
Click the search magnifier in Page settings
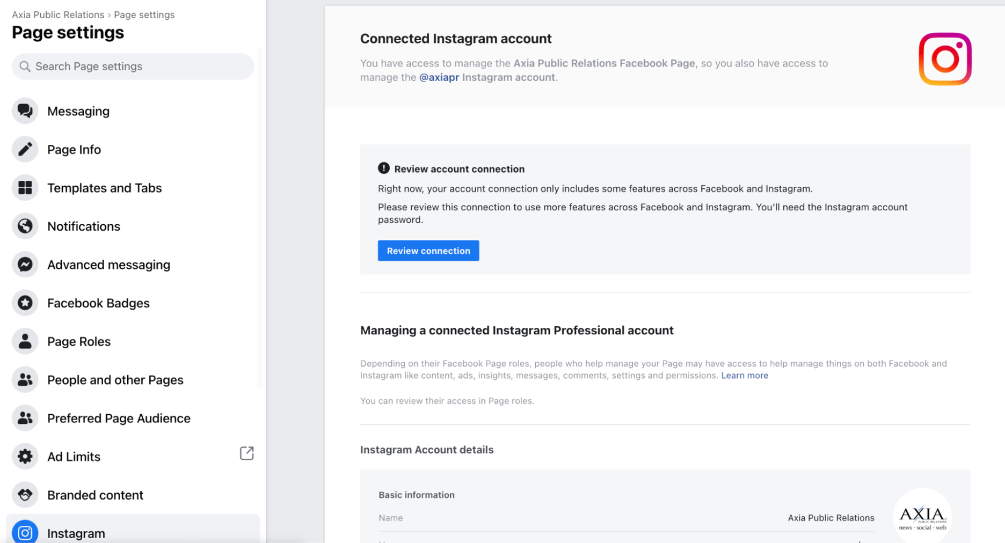click(25, 66)
